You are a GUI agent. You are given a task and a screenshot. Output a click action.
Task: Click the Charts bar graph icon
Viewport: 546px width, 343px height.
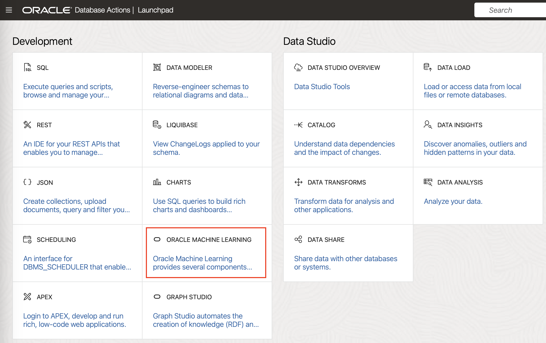(x=157, y=182)
